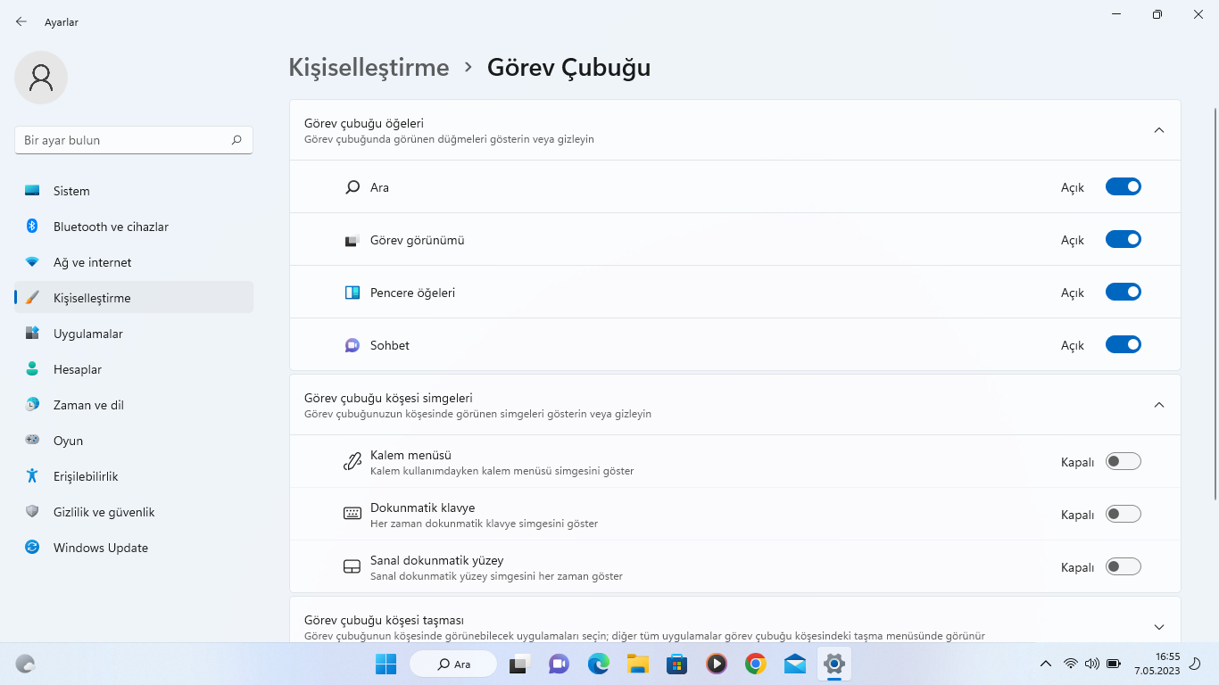Click the Hesaplar person icon

pyautogui.click(x=32, y=369)
